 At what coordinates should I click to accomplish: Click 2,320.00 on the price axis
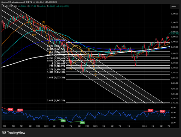[175, 63]
